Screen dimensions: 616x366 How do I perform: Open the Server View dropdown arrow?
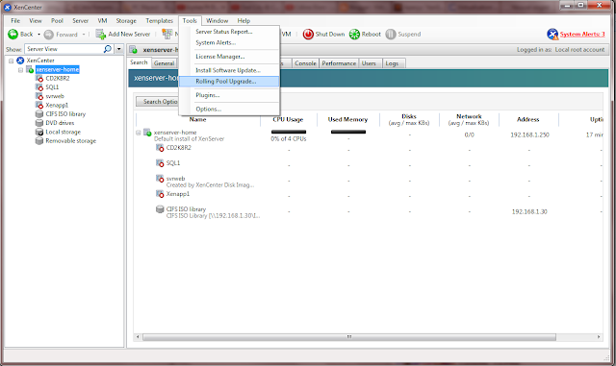click(119, 49)
